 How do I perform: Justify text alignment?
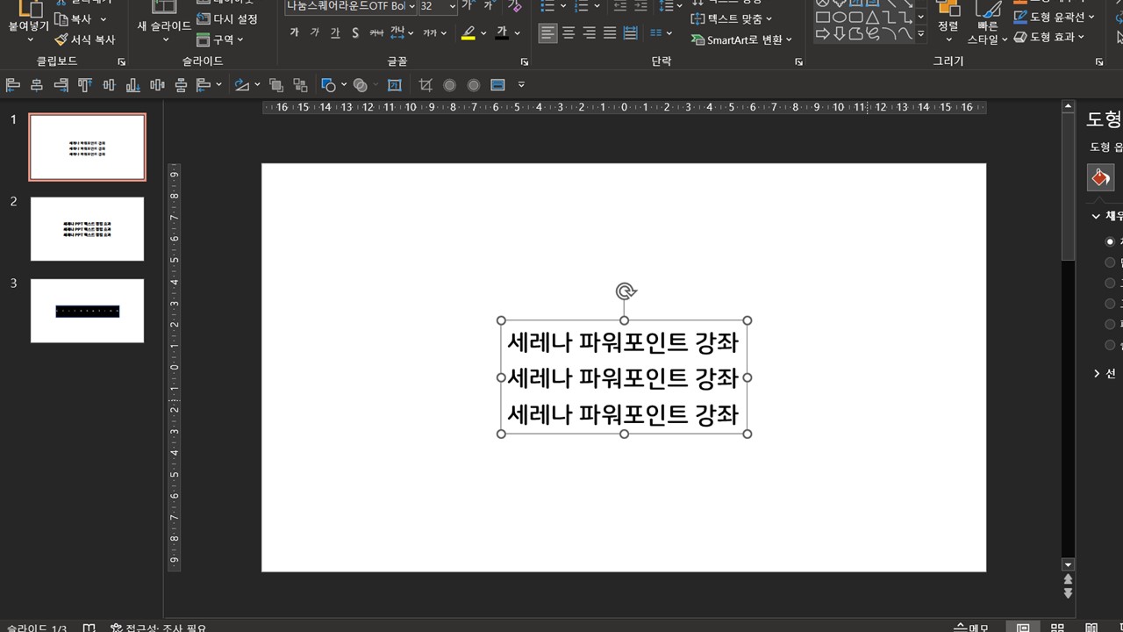(x=610, y=32)
